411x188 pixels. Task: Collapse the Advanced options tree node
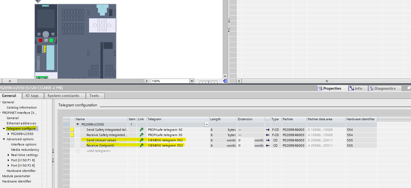coord(4,139)
